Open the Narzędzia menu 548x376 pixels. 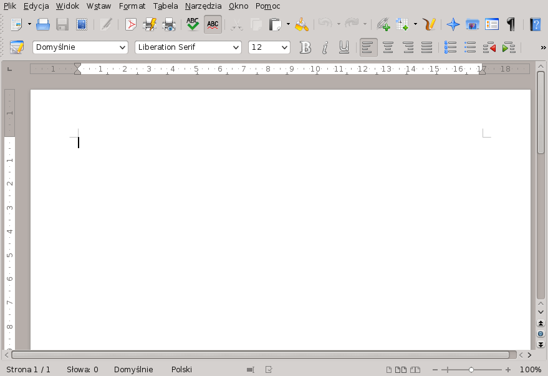pos(203,6)
